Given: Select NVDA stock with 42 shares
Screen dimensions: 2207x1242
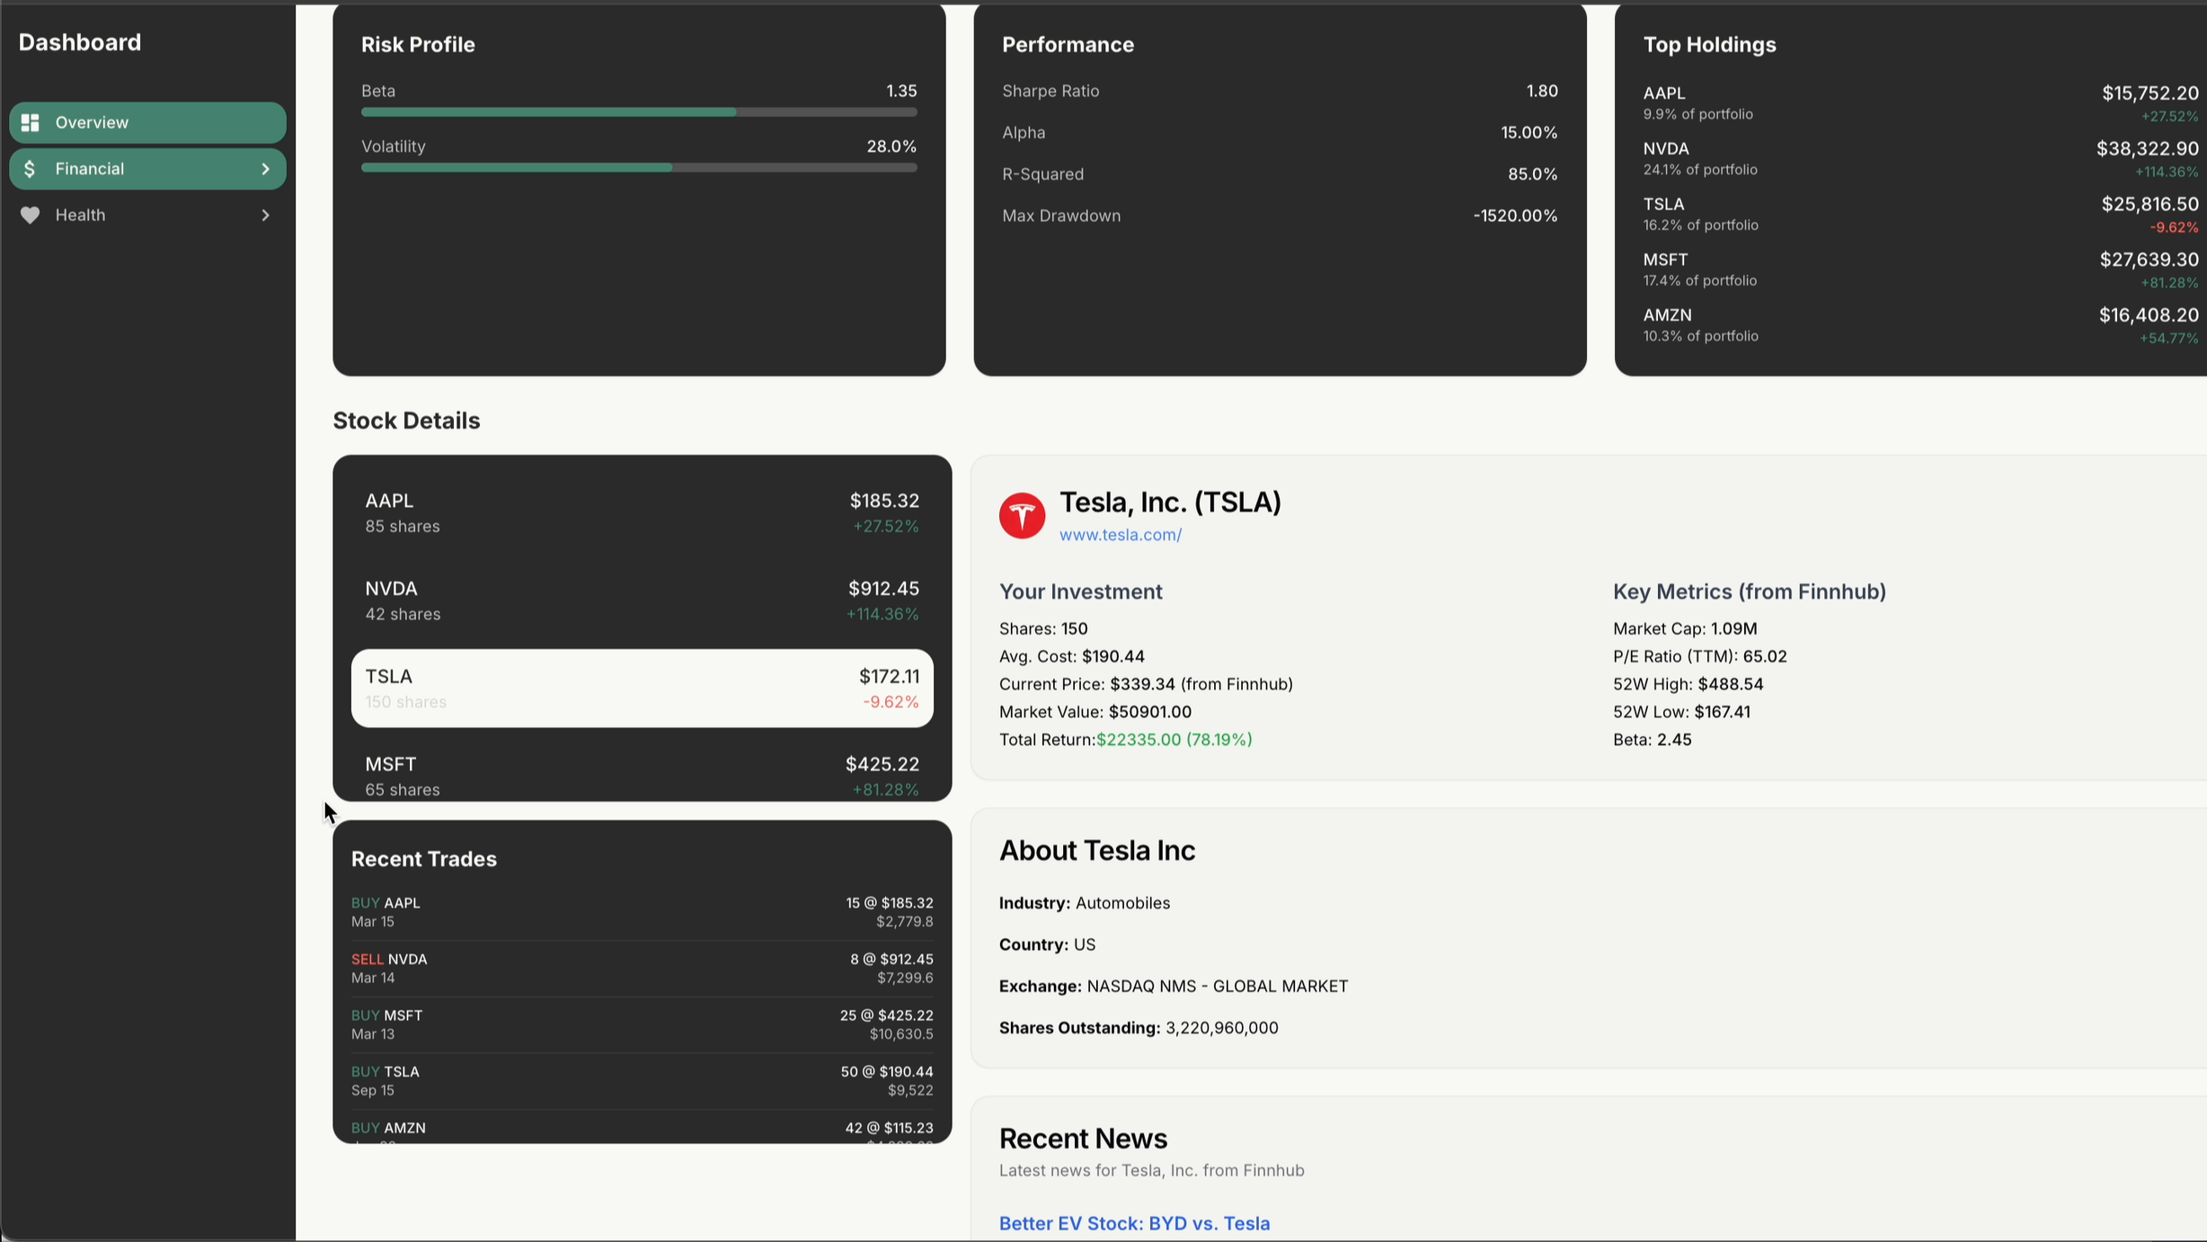Looking at the screenshot, I should pyautogui.click(x=641, y=600).
